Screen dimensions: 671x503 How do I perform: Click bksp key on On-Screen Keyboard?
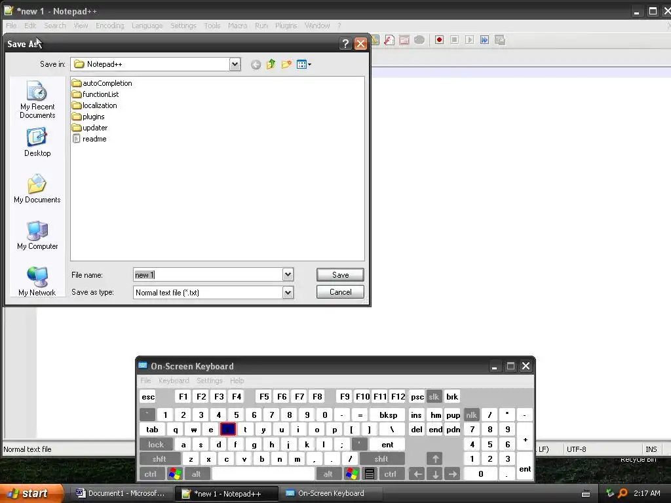(388, 415)
